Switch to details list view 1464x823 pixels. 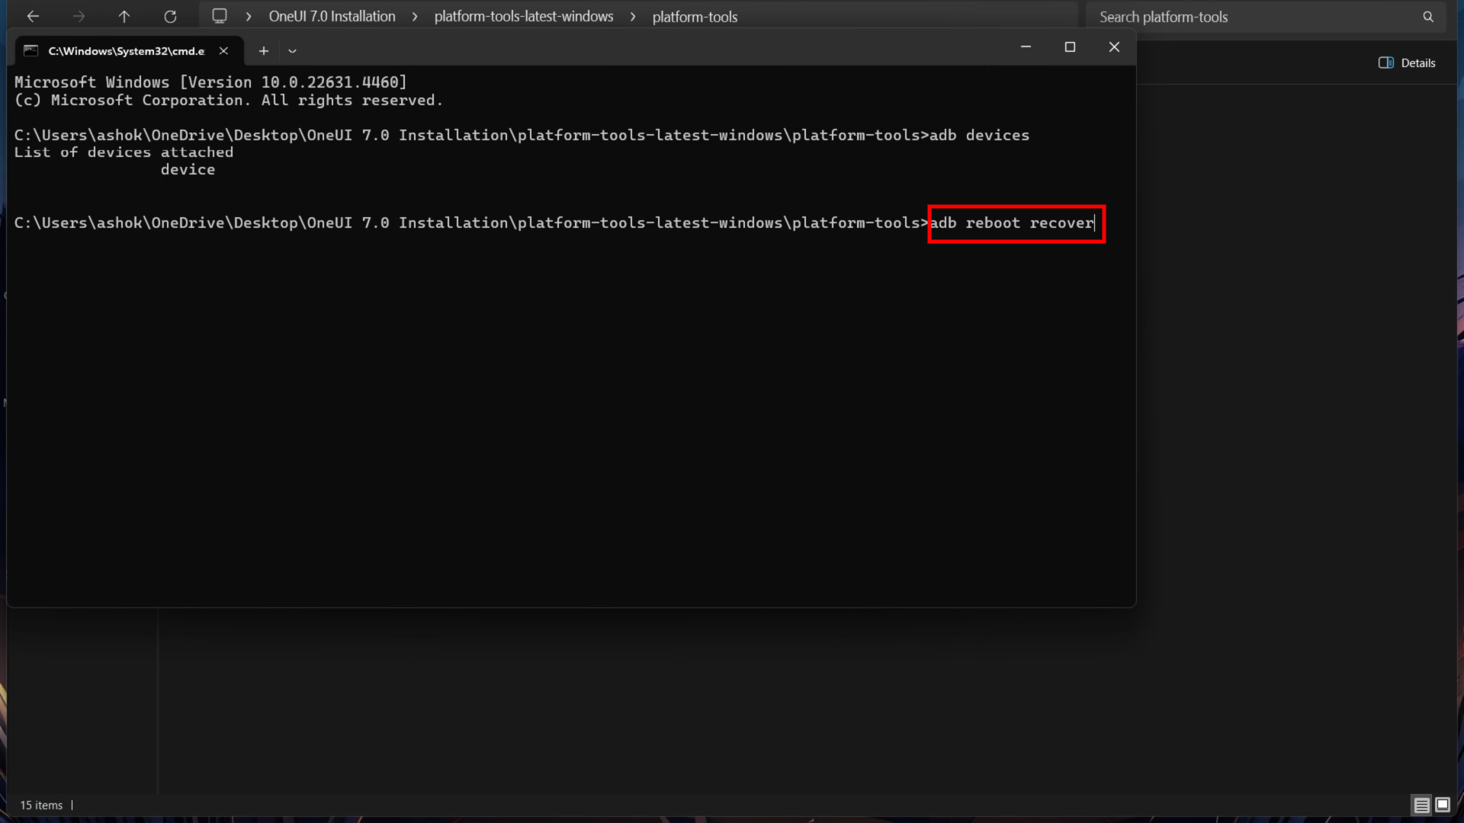[x=1421, y=805]
